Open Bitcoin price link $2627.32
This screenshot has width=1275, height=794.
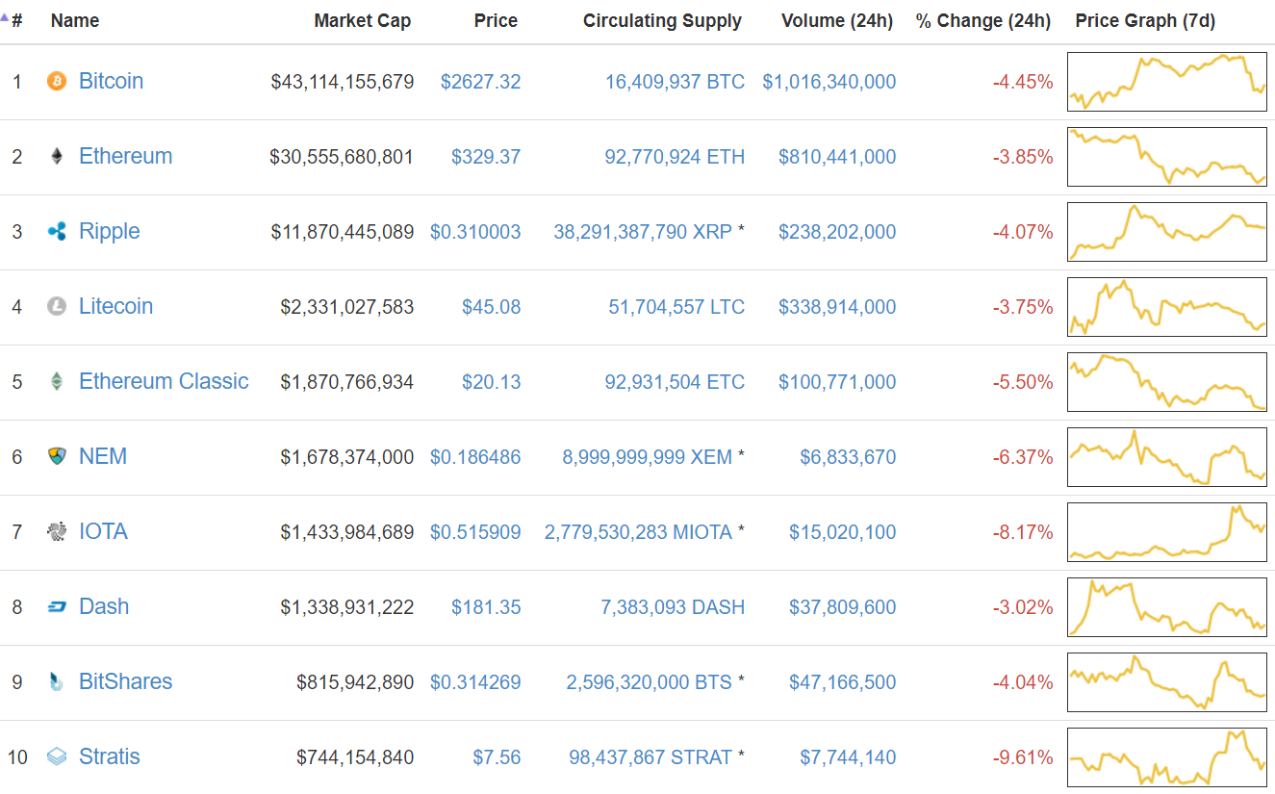[x=480, y=82]
